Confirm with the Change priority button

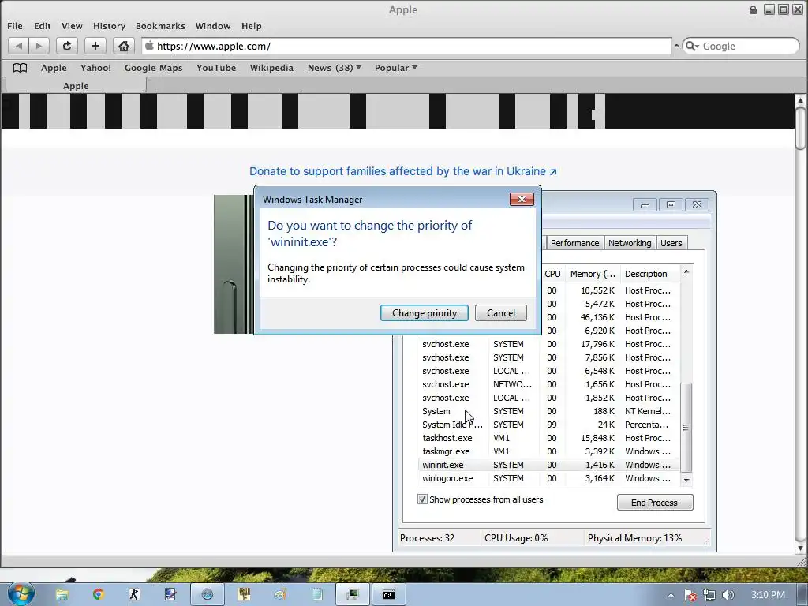pos(424,312)
